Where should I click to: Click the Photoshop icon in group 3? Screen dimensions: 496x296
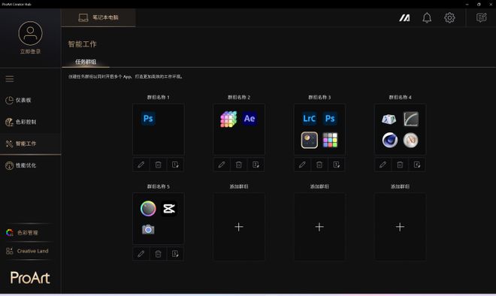330,119
